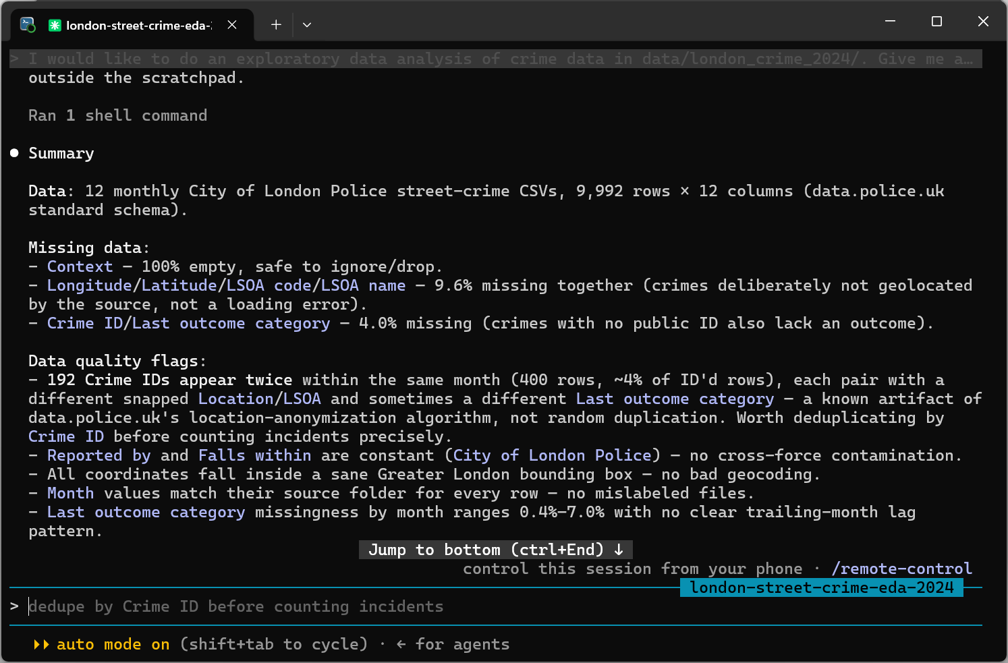Click the /remote-control command link
The height and width of the screenshot is (663, 1008).
tap(901, 569)
